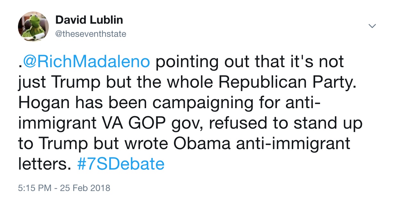The image size is (396, 199).
Task: Click "anti-immigrant" on the fifth text line
Action: point(293,144)
